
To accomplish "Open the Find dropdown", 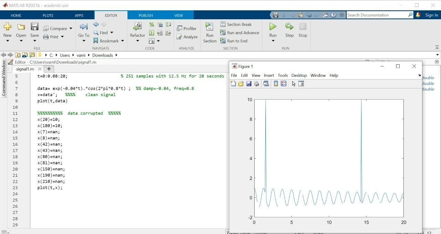I will 111,32.
